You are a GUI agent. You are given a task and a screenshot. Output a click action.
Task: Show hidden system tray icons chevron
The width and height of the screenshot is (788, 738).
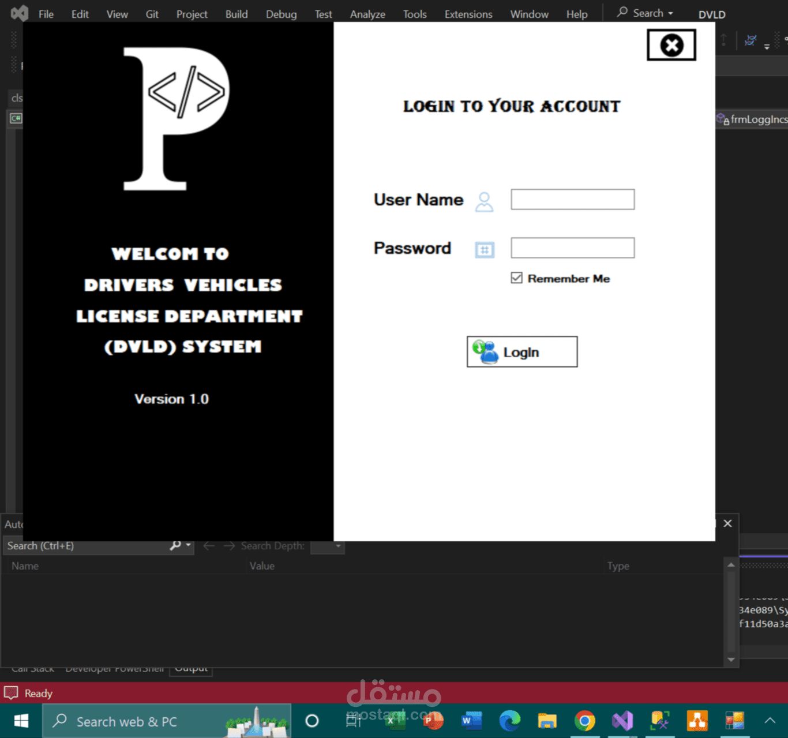770,721
